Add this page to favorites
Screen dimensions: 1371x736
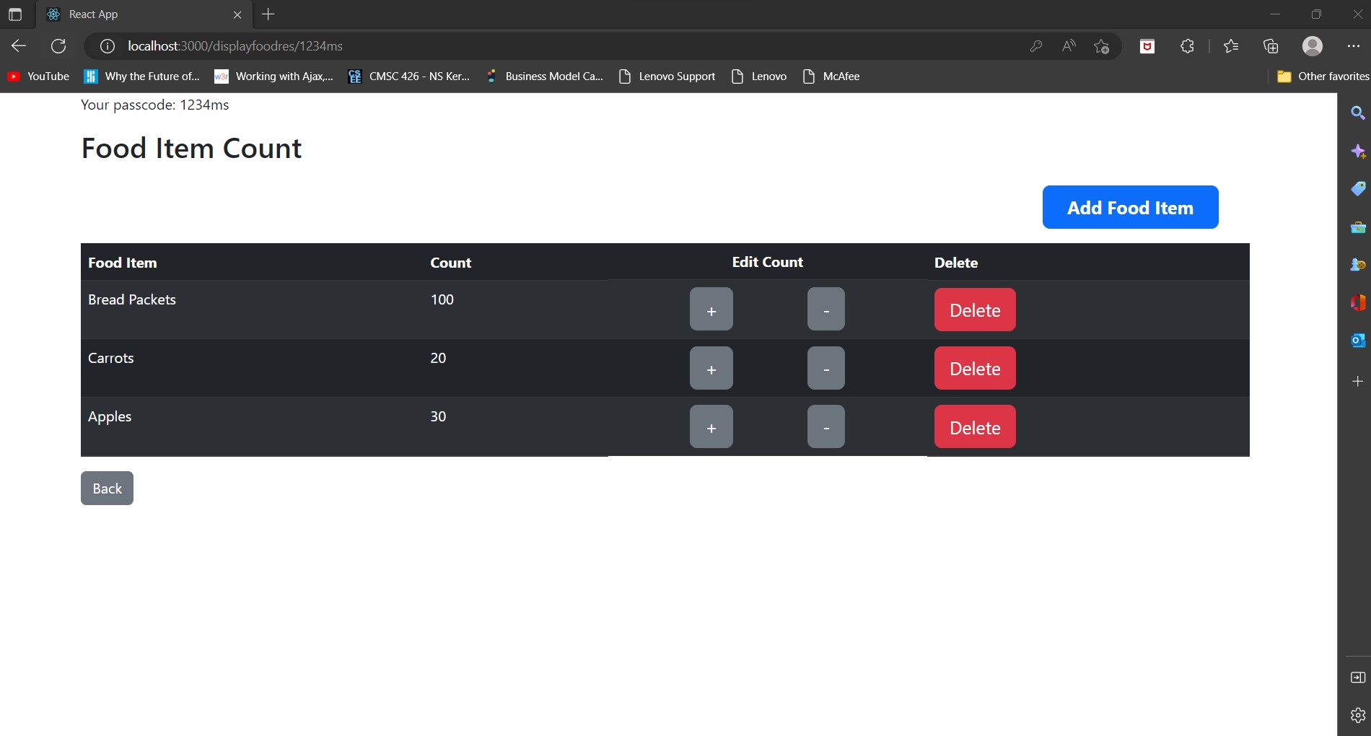tap(1102, 45)
